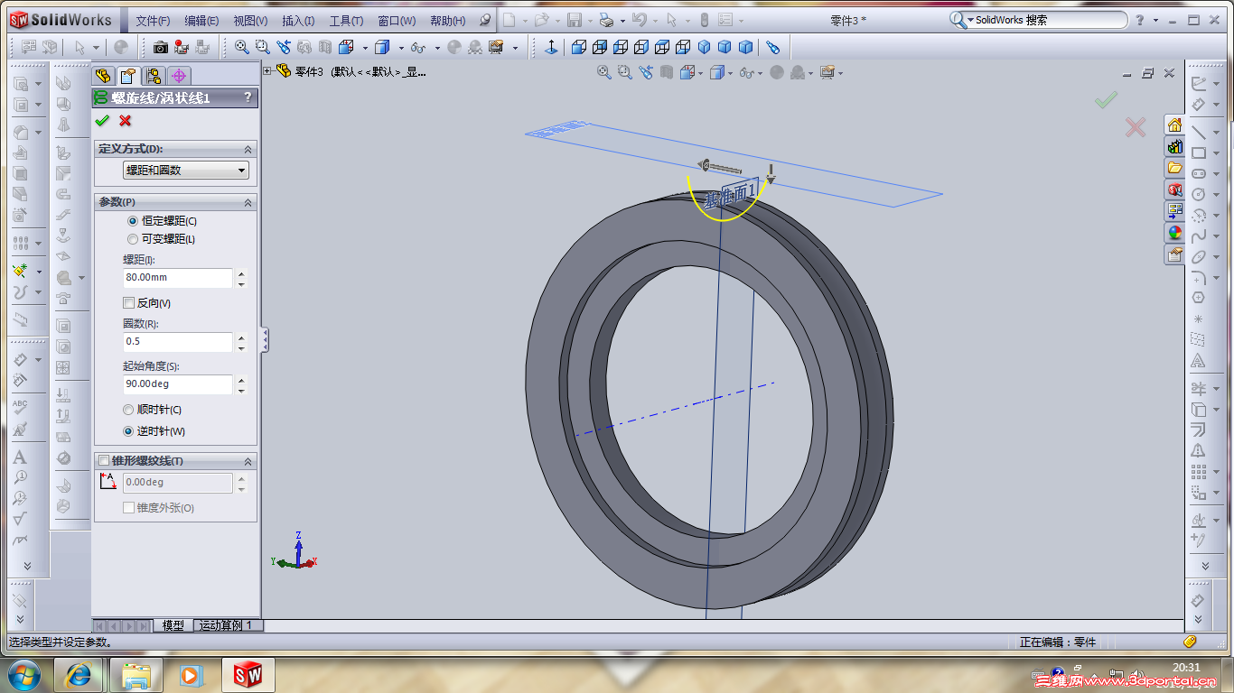Collapse the Taper Helix section chevron
Image resolution: width=1234 pixels, height=693 pixels.
(248, 461)
